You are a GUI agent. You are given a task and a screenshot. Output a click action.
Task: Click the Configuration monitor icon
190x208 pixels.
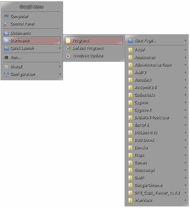pyautogui.click(x=6, y=74)
